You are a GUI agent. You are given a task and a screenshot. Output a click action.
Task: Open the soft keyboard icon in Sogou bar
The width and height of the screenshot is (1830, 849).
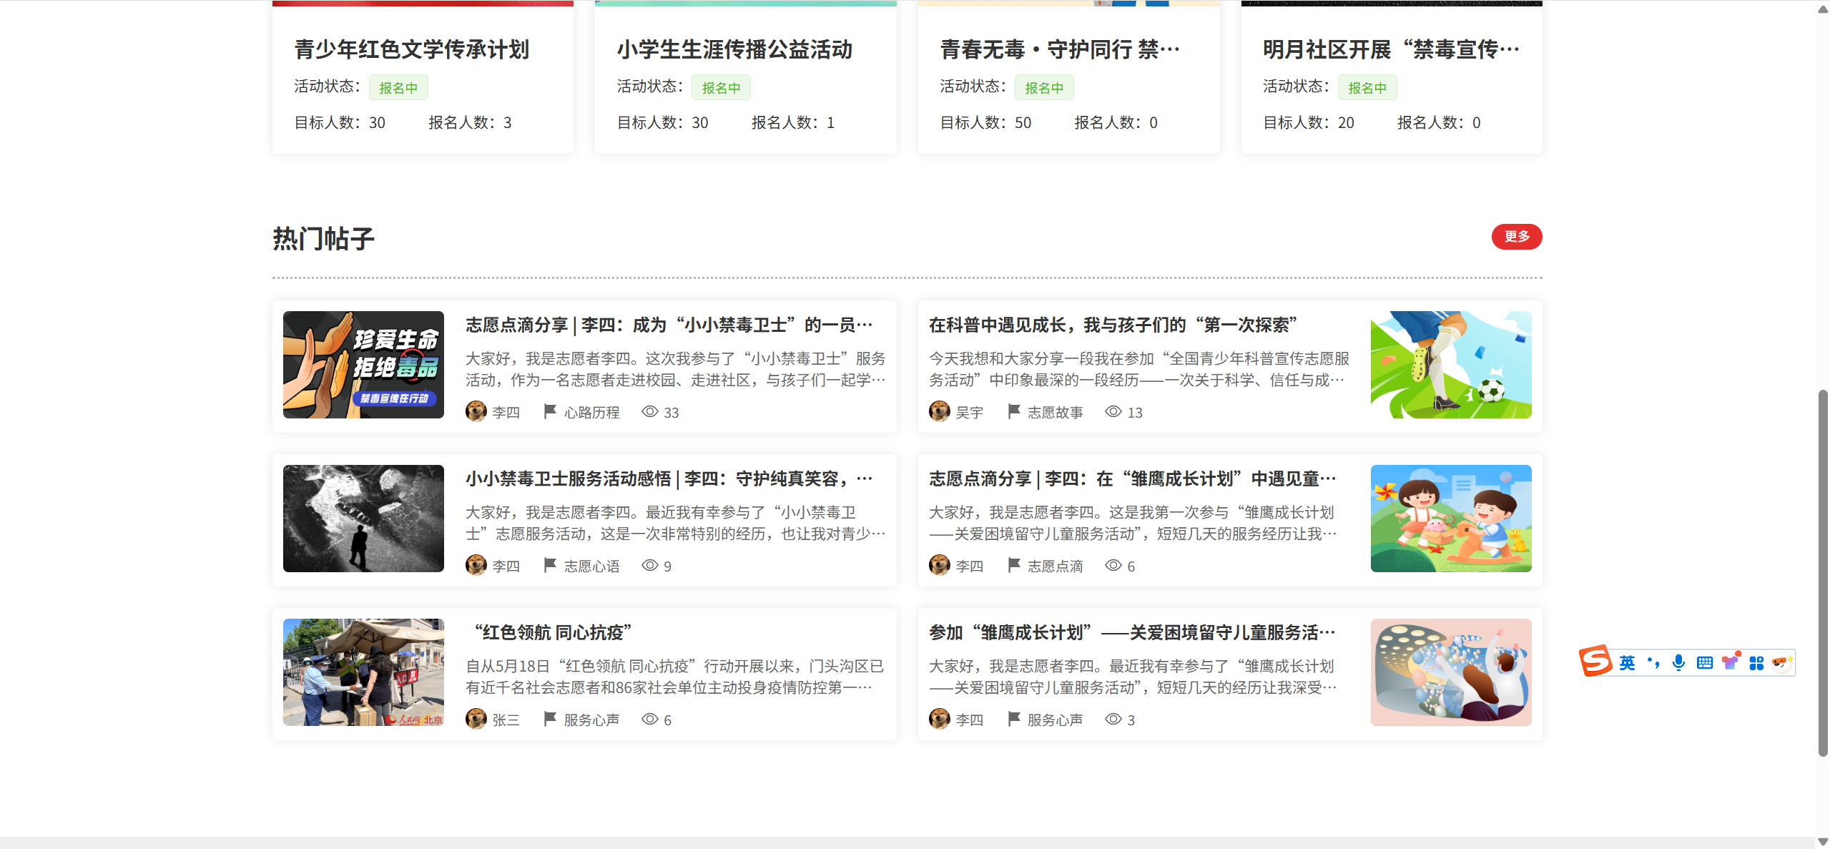(x=1704, y=663)
